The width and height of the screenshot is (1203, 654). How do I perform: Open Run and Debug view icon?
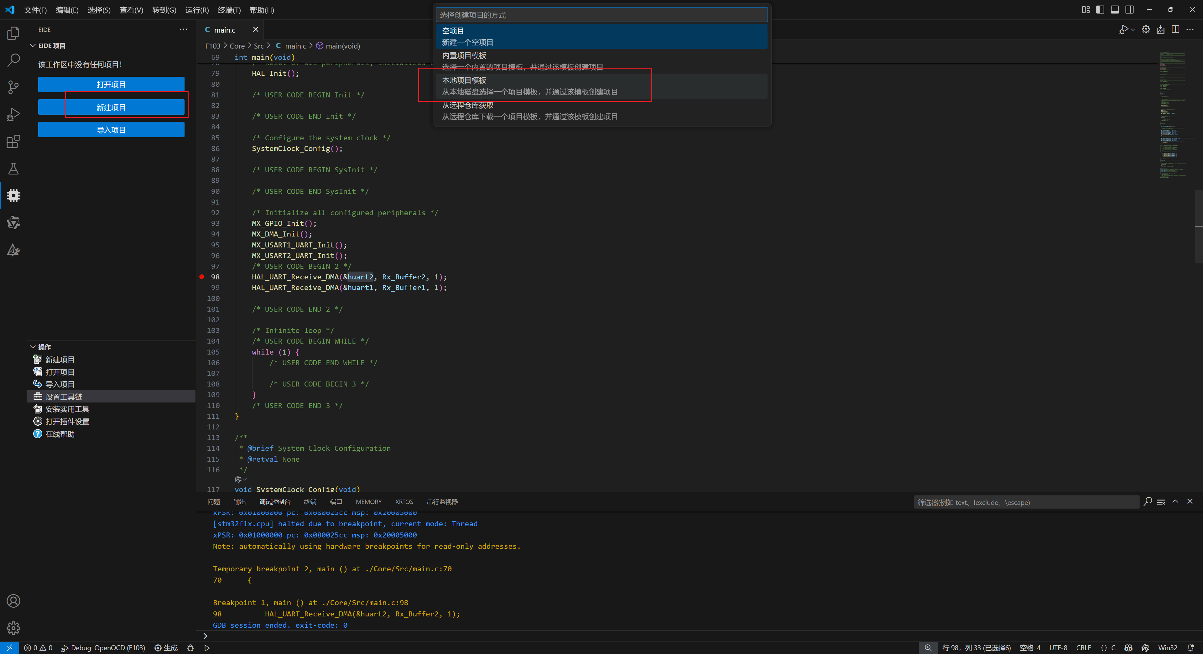point(13,114)
